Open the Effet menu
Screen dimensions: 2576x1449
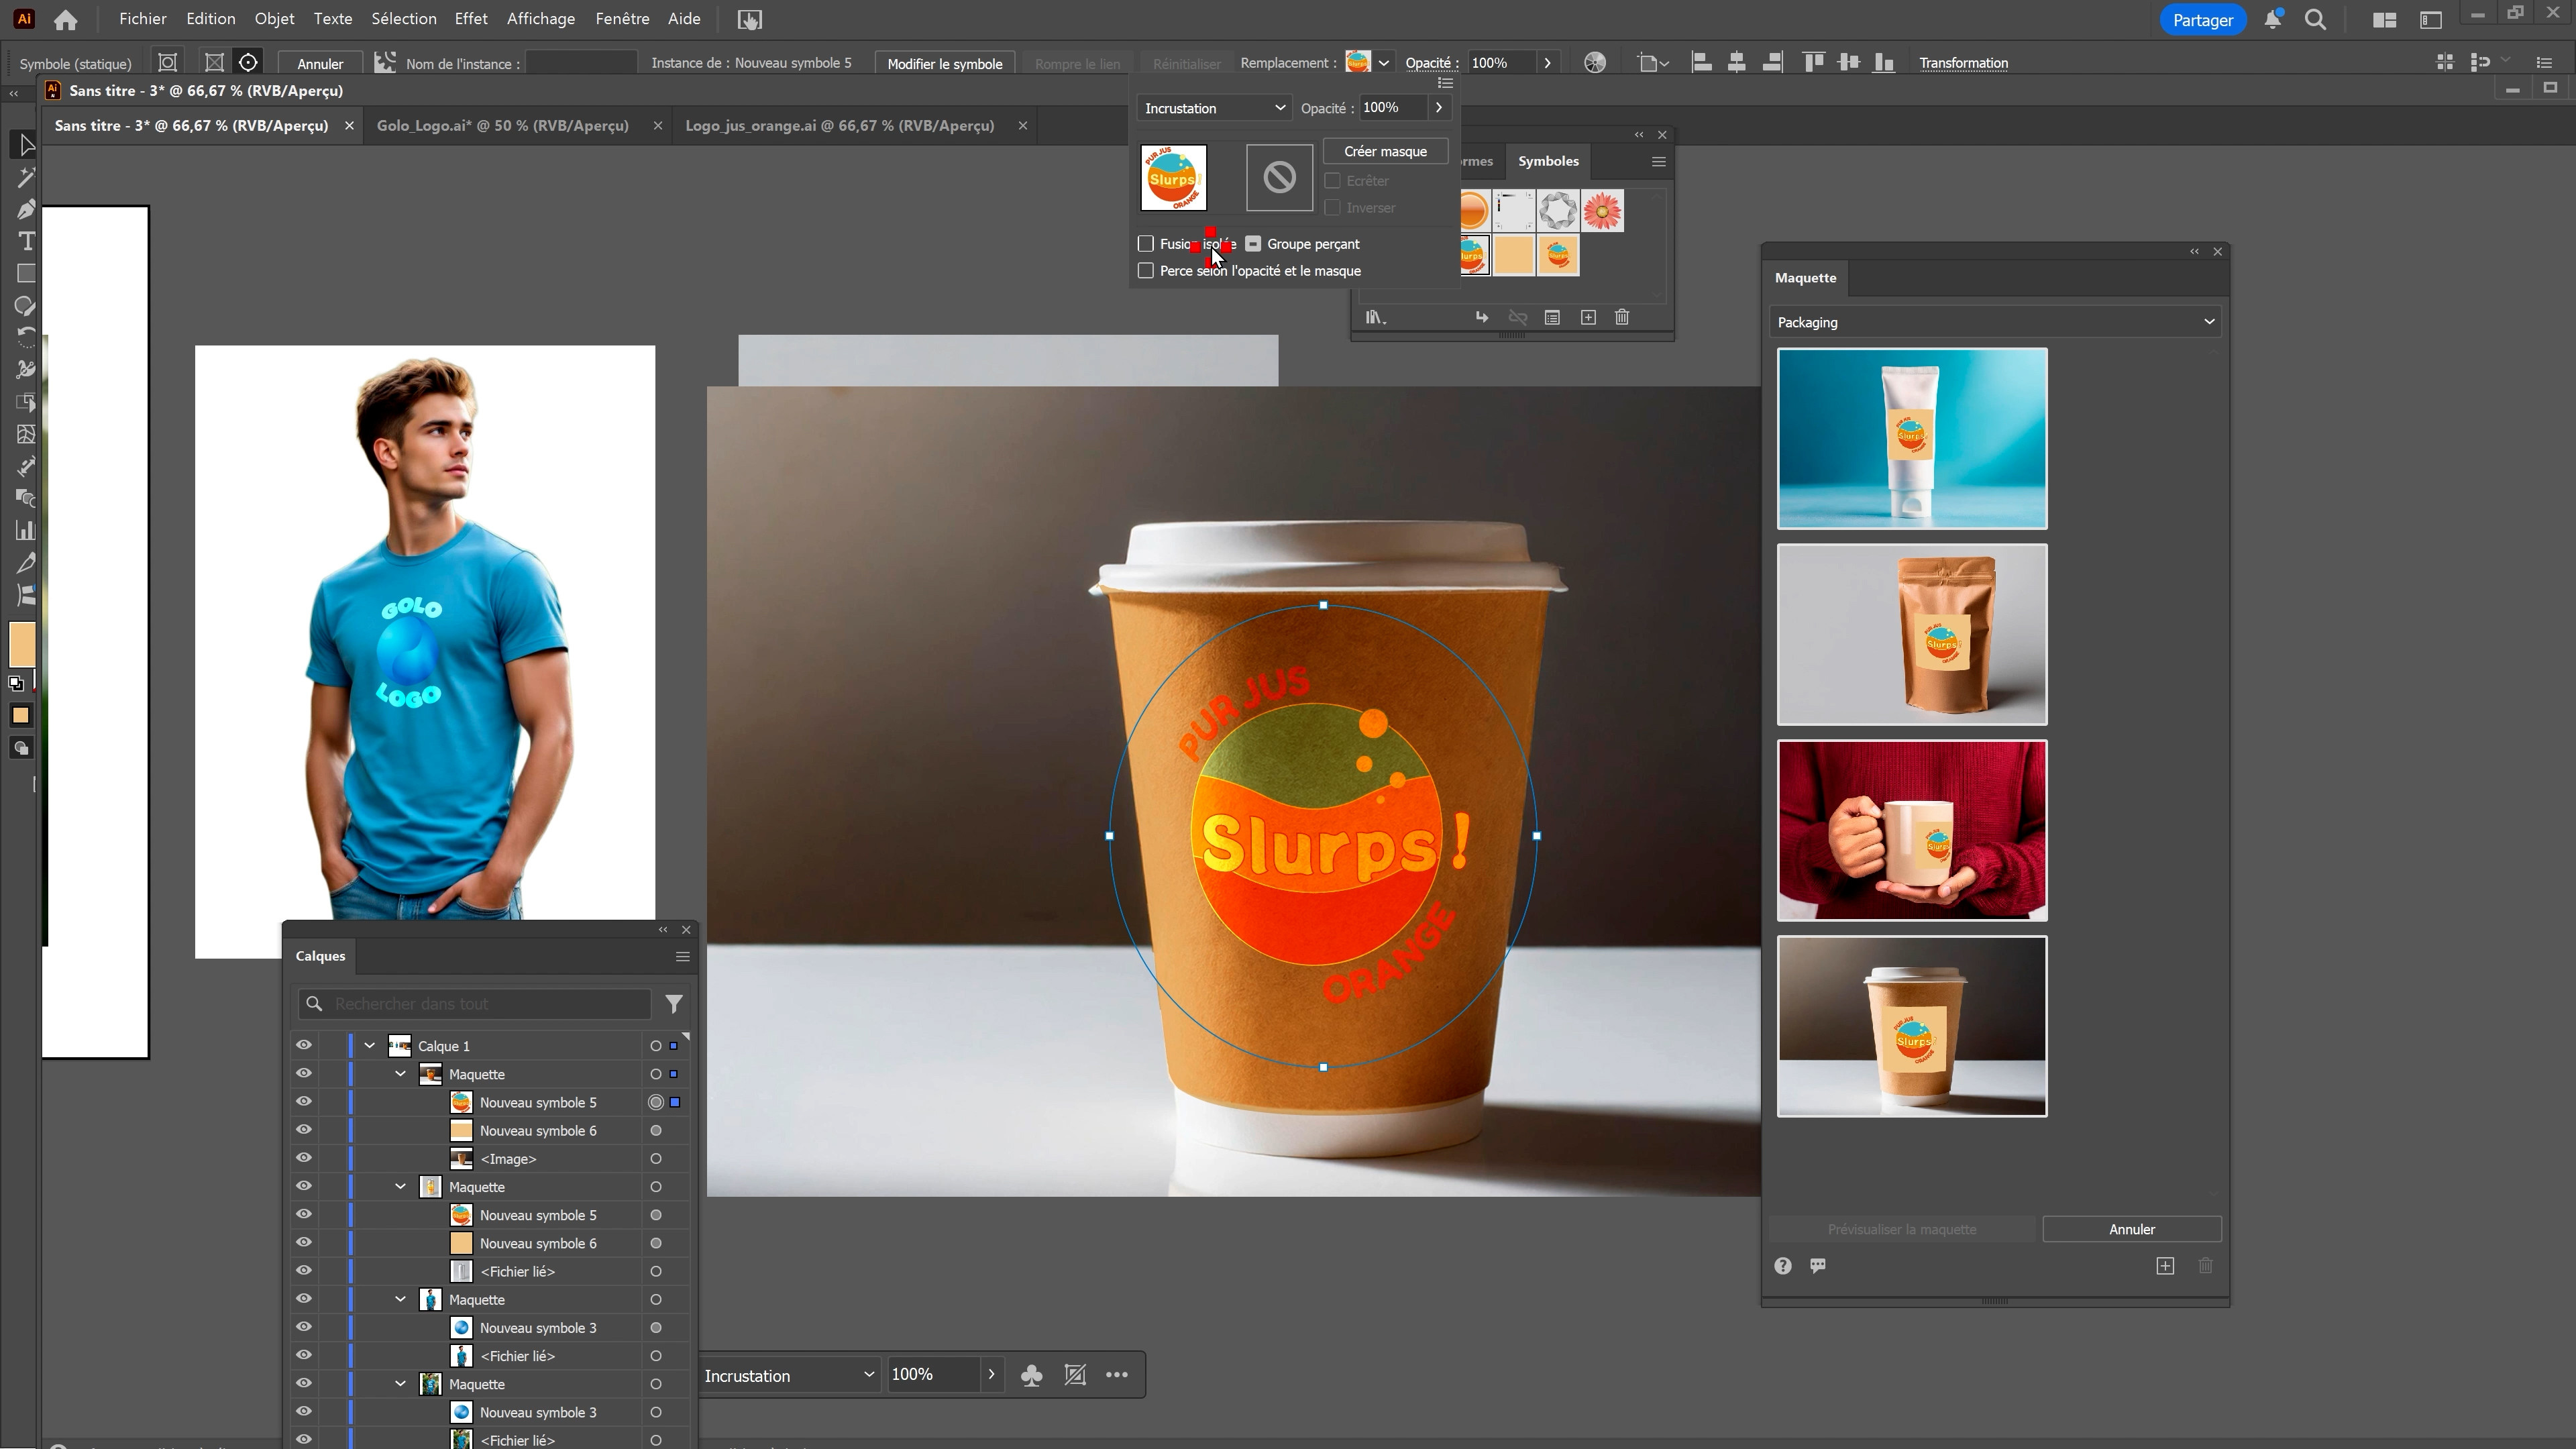pyautogui.click(x=471, y=19)
